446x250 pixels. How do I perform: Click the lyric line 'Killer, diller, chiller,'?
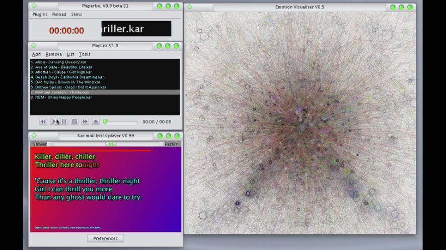[66, 156]
